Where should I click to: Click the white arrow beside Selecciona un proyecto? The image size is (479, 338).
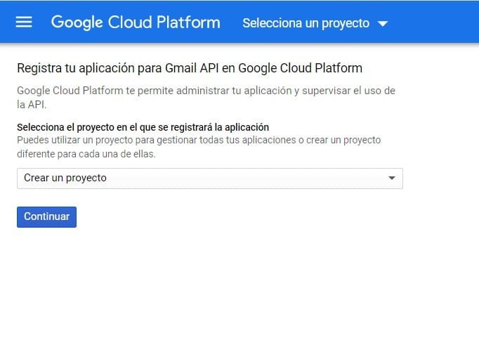pyautogui.click(x=383, y=23)
